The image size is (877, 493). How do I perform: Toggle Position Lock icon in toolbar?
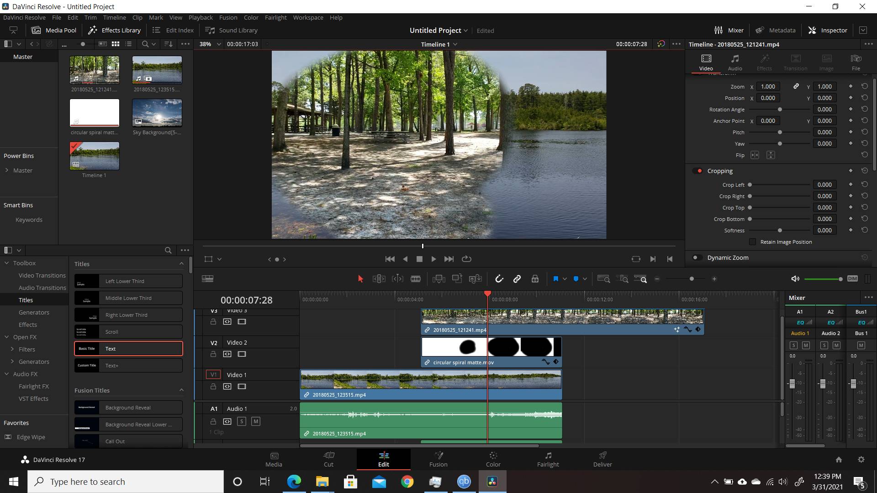click(535, 279)
